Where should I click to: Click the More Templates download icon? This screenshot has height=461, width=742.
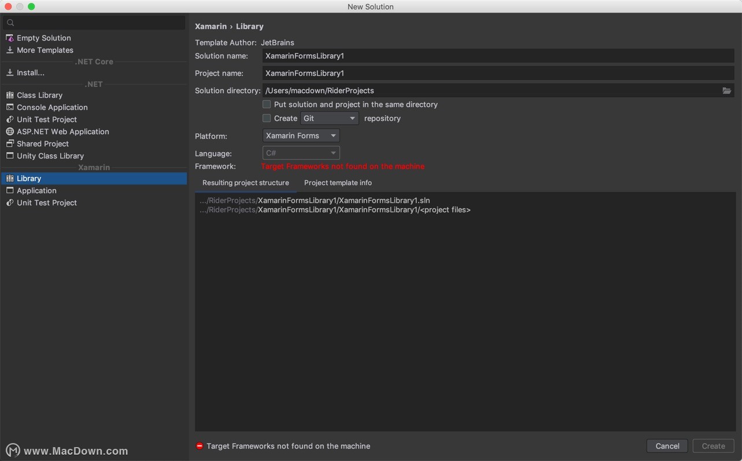10,50
